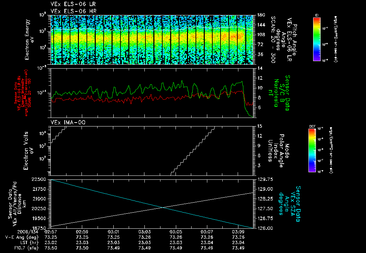Image resolution: width=366 pixels, height=253 pixels.
Task: Click the 126.00 degrees SZA tick
Action: (265, 228)
